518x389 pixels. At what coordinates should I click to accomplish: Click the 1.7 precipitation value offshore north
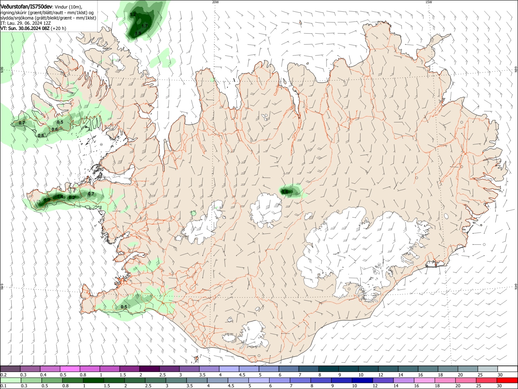click(145, 26)
